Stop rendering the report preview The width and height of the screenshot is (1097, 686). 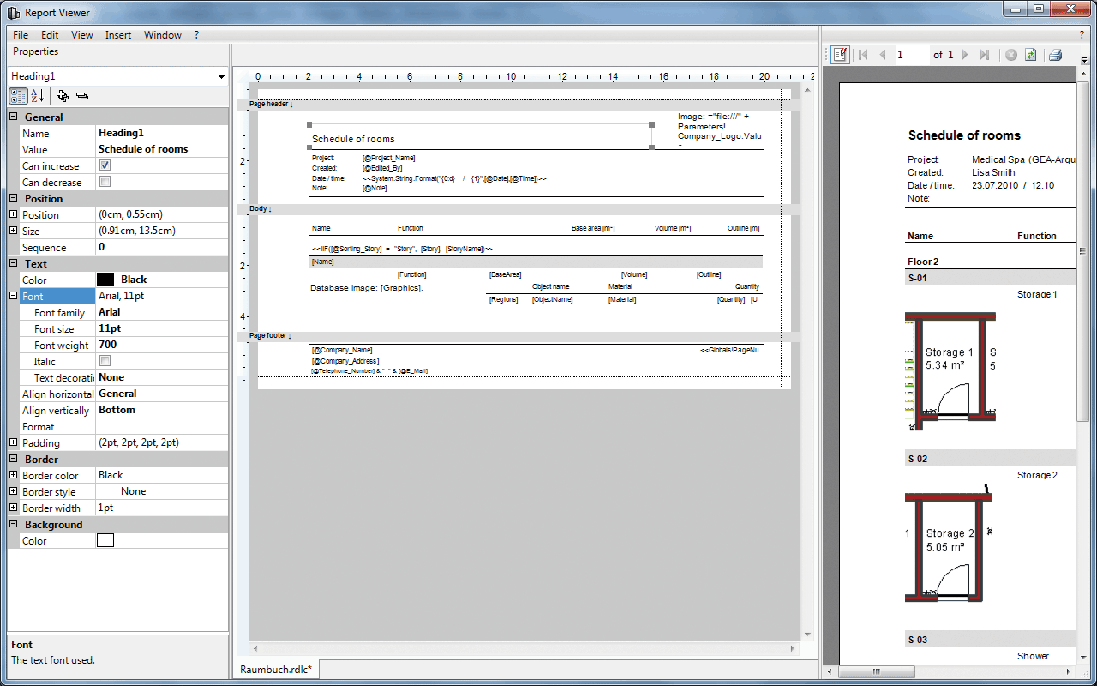(1011, 54)
